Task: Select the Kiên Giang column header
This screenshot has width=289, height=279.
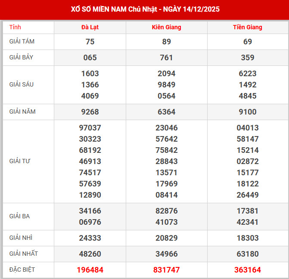Action: (166, 27)
